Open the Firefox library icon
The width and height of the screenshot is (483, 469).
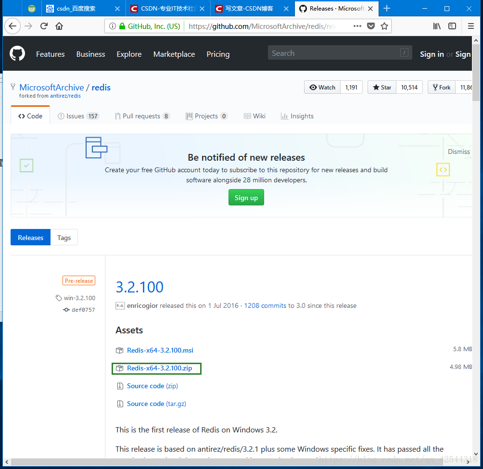click(x=437, y=26)
